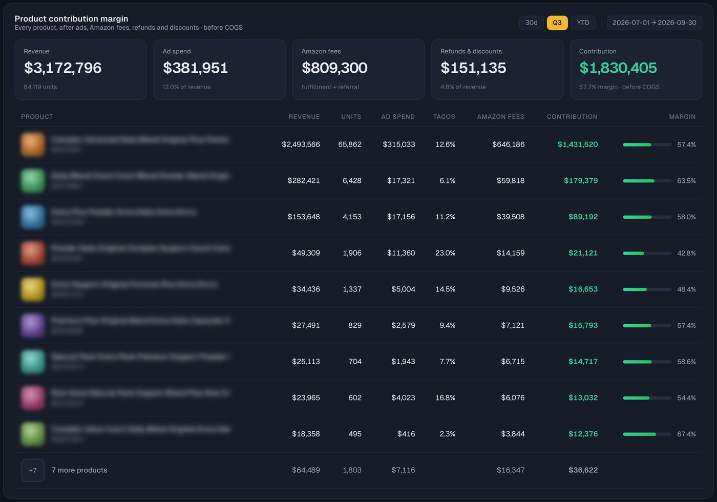Image resolution: width=717 pixels, height=502 pixels.
Task: Sort by the PRODUCT column header
Action: tap(37, 117)
